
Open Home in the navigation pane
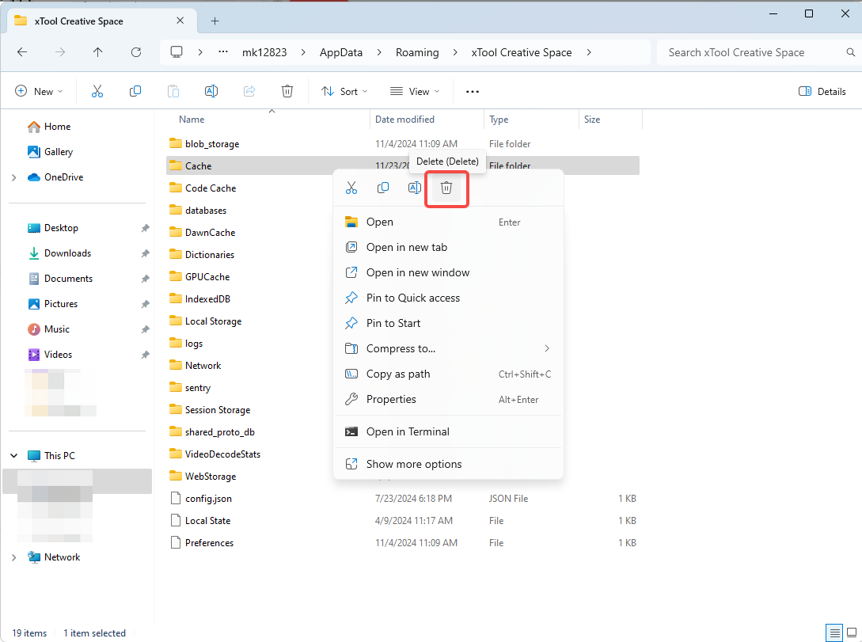click(x=50, y=127)
